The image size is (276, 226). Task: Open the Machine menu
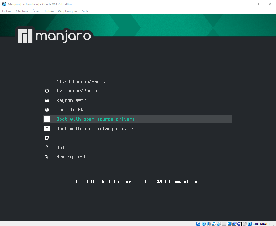(x=22, y=11)
